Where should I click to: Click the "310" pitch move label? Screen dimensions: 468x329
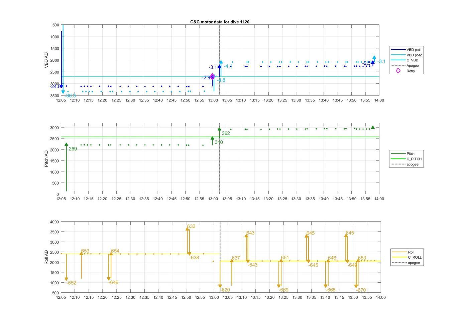tap(219, 142)
